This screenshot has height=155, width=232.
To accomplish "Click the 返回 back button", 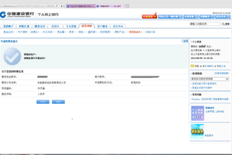I will (58, 102).
